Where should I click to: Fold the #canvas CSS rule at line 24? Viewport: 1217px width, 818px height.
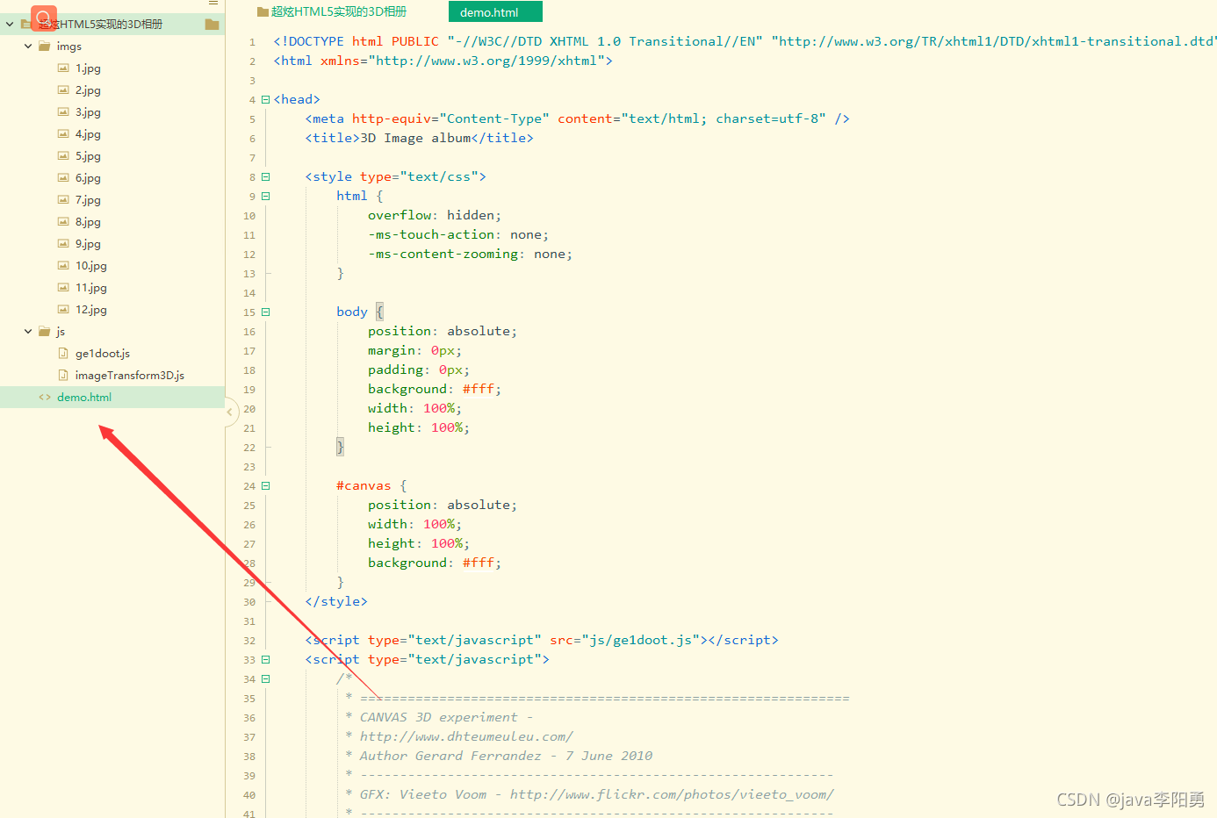[x=265, y=485]
